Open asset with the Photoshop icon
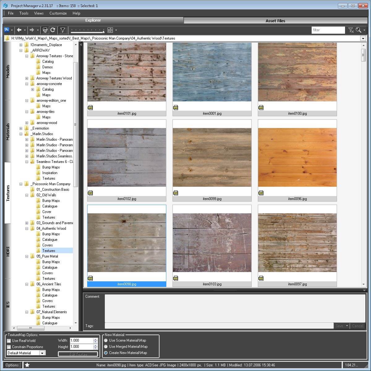 (7, 30)
